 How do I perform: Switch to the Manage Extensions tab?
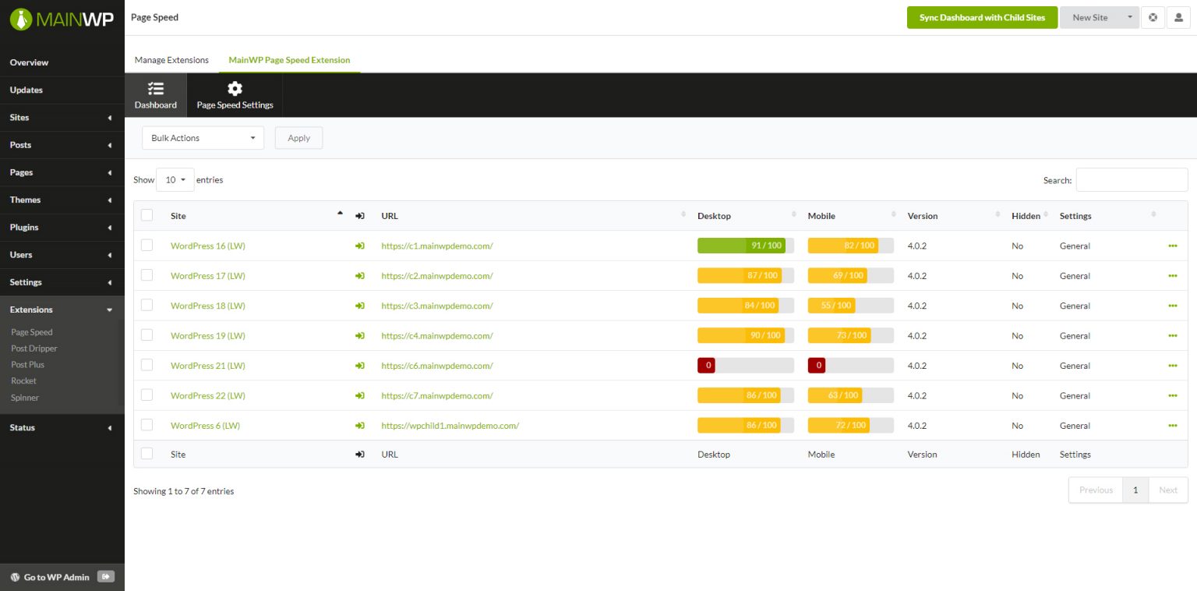tap(171, 60)
